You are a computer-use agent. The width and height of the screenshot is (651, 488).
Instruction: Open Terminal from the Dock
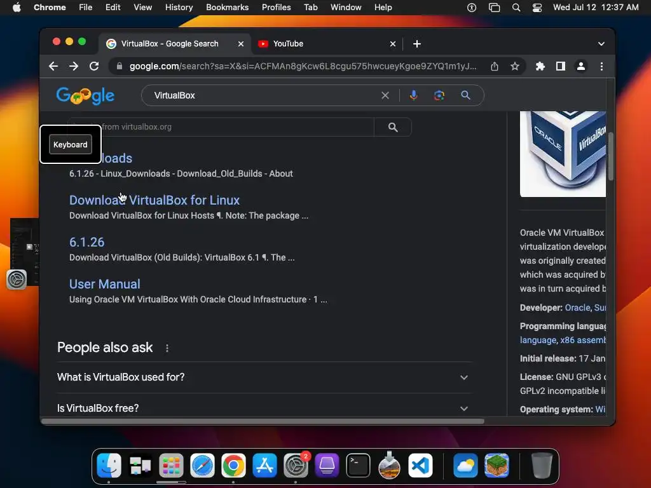(358, 466)
